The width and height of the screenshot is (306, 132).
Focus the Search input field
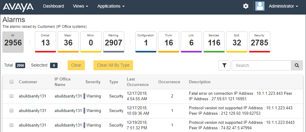click(261, 65)
